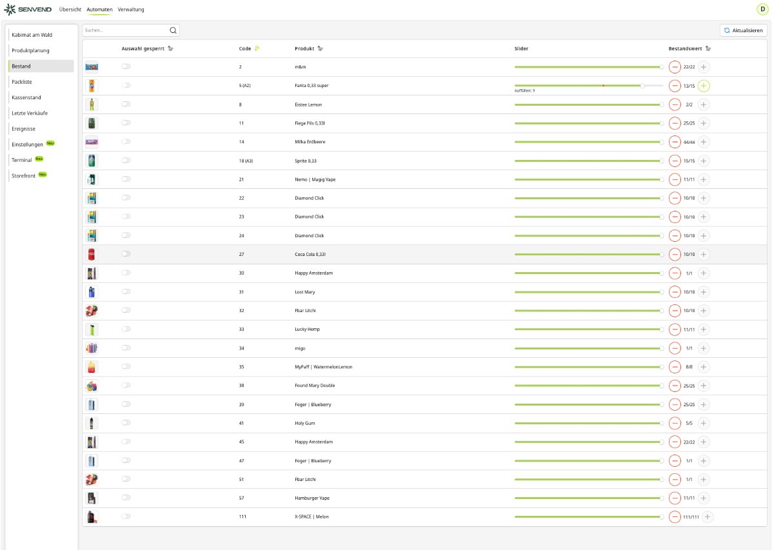The width and height of the screenshot is (774, 550).
Task: Open Storefront in the sidebar
Action: point(41,175)
